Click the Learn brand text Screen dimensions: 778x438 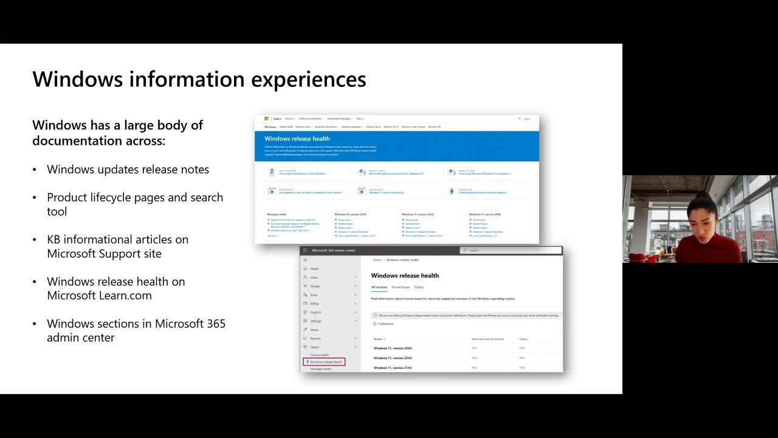277,119
